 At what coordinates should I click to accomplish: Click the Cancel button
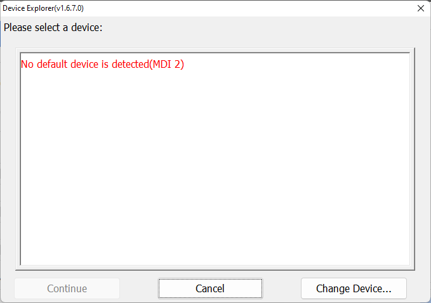tap(209, 288)
